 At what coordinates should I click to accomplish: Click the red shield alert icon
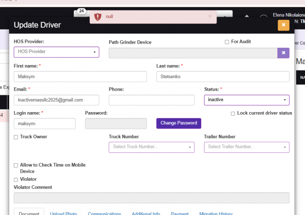tap(98, 17)
